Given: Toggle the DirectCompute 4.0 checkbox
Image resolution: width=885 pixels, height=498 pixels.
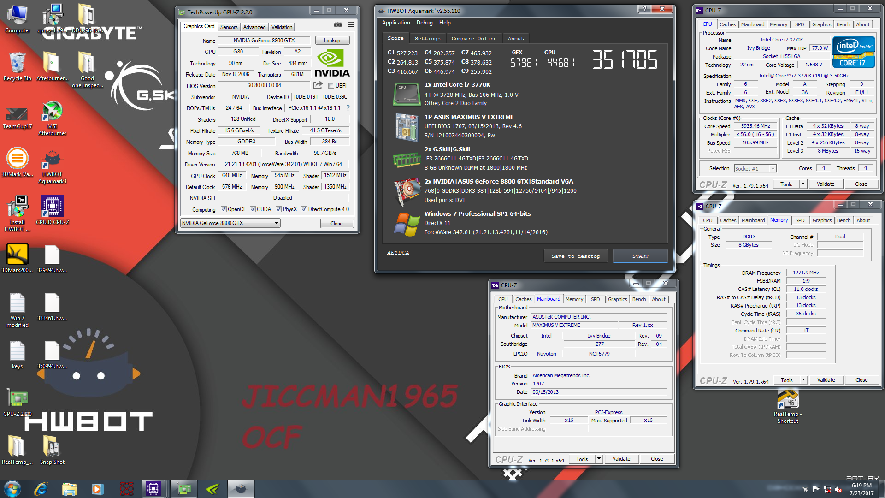Looking at the screenshot, I should coord(304,209).
